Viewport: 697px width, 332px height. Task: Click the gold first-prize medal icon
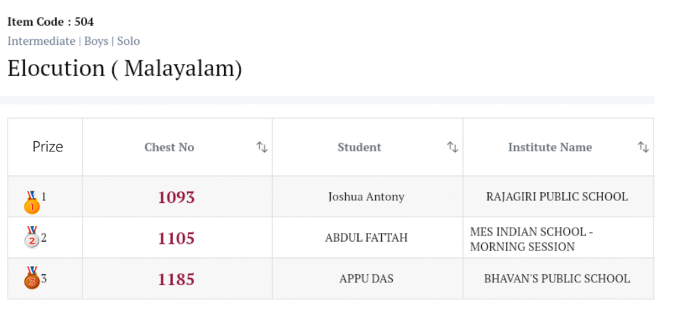[32, 202]
